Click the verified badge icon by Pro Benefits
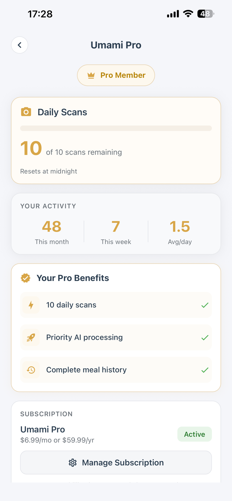This screenshot has width=232, height=501. [26, 278]
